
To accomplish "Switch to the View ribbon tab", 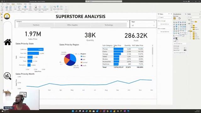I will click(x=25, y=4).
